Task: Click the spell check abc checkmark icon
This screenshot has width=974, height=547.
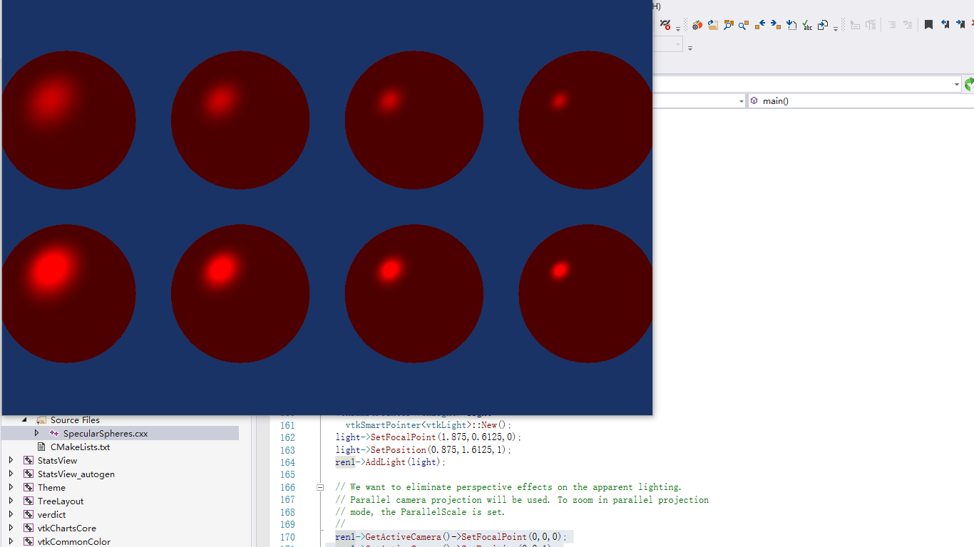Action: coord(807,24)
